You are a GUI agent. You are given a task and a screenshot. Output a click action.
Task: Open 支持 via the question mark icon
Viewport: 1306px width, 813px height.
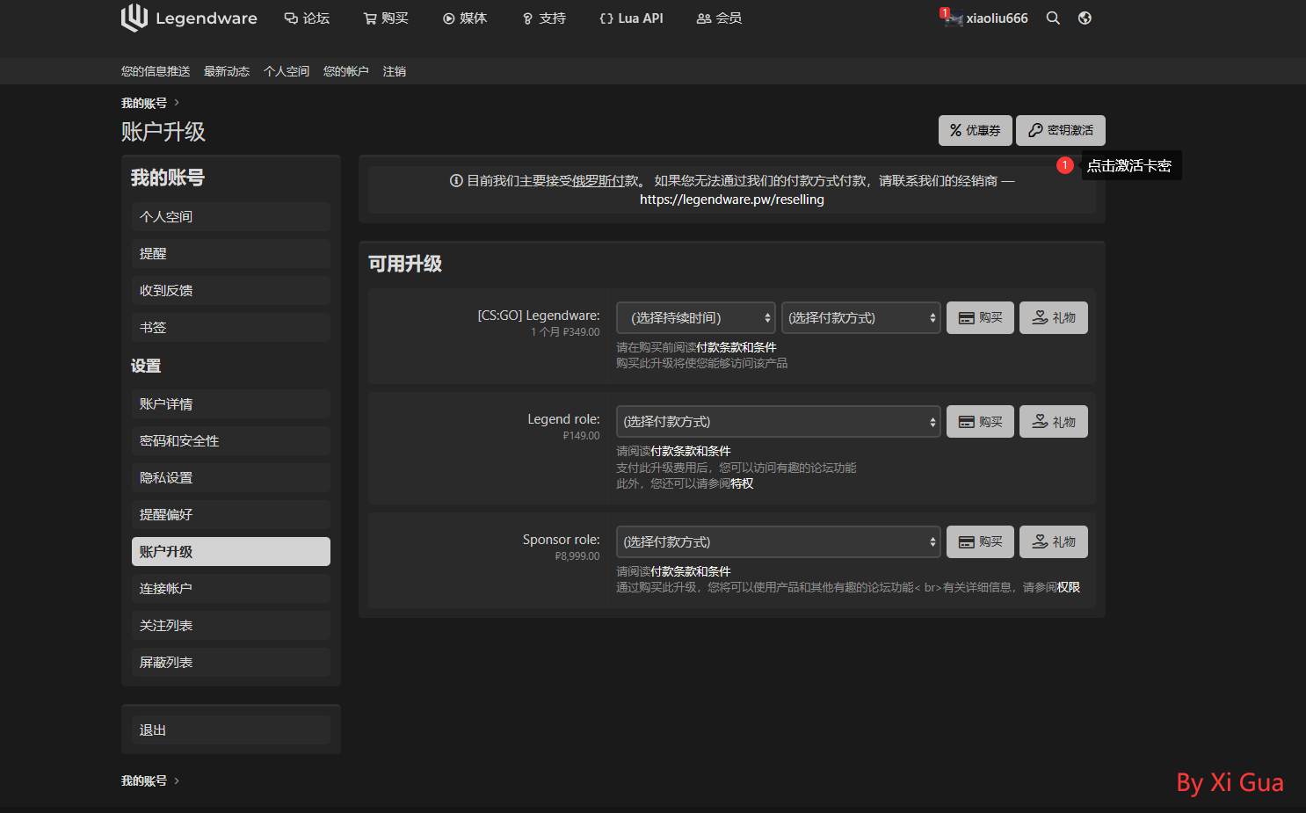(x=526, y=18)
